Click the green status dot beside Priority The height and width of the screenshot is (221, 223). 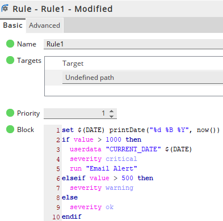point(10,113)
